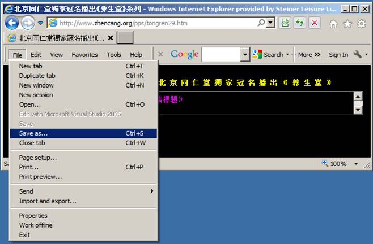Click the Stop loading red X icon
The height and width of the screenshot is (244, 373).
pyautogui.click(x=314, y=23)
